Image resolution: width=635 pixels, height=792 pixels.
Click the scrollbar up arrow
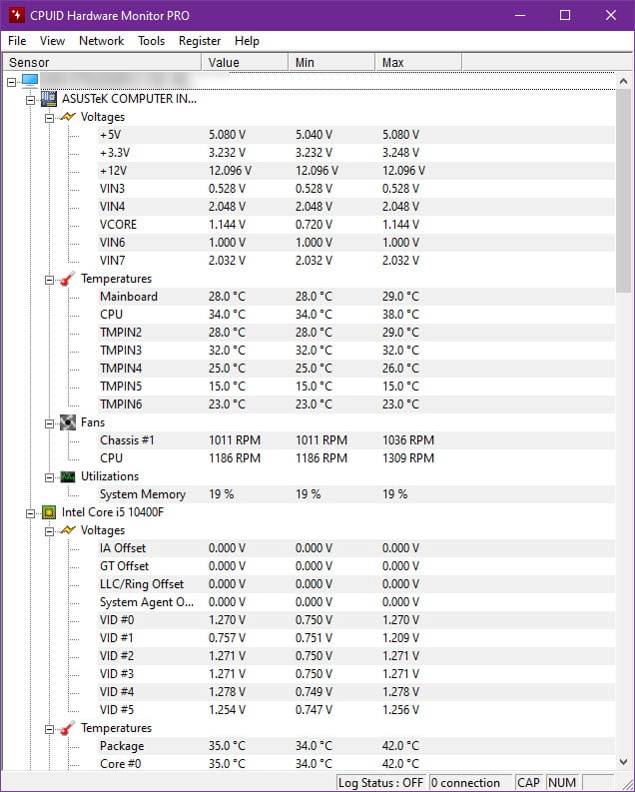coord(623,81)
